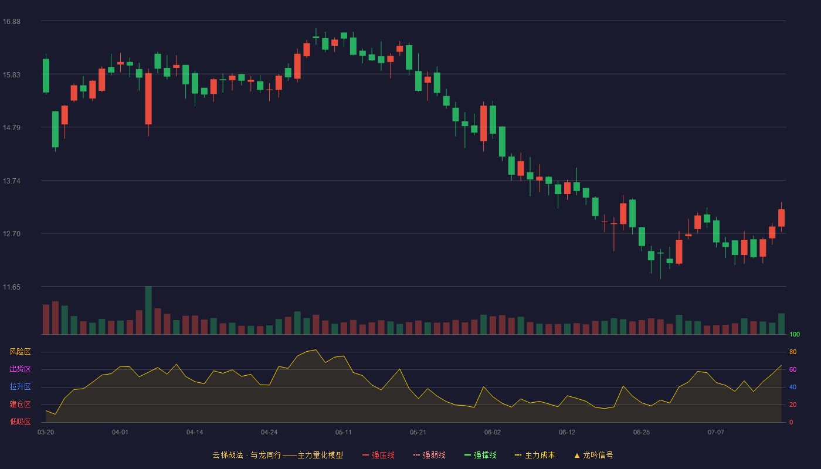
Task: Click the yellow dashed 主力成本 marker
Action: pos(518,455)
